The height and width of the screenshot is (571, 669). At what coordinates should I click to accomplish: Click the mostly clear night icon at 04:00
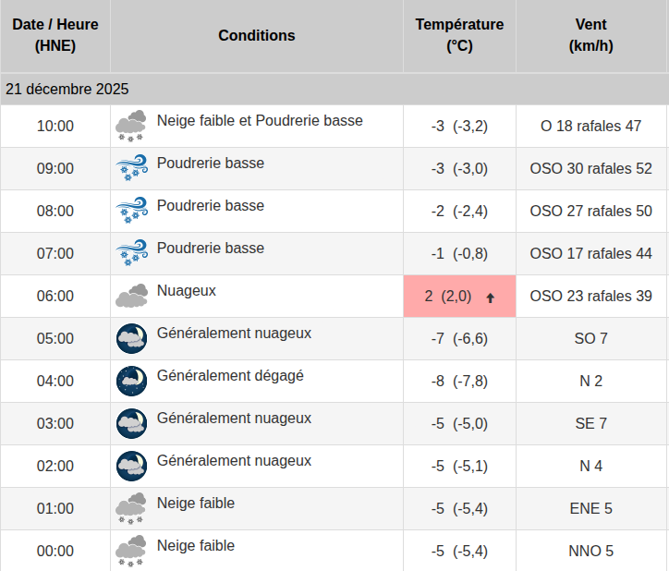pos(131,381)
